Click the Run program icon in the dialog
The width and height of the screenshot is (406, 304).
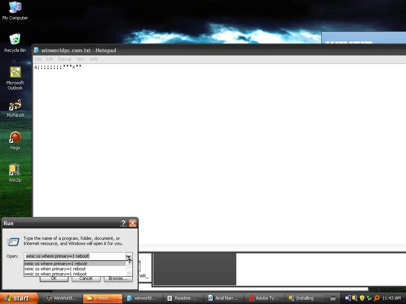point(13,242)
